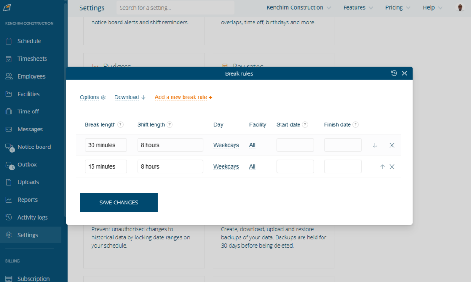Open Timesheets from the sidebar
Screen dimensions: 471x282
(x=32, y=59)
